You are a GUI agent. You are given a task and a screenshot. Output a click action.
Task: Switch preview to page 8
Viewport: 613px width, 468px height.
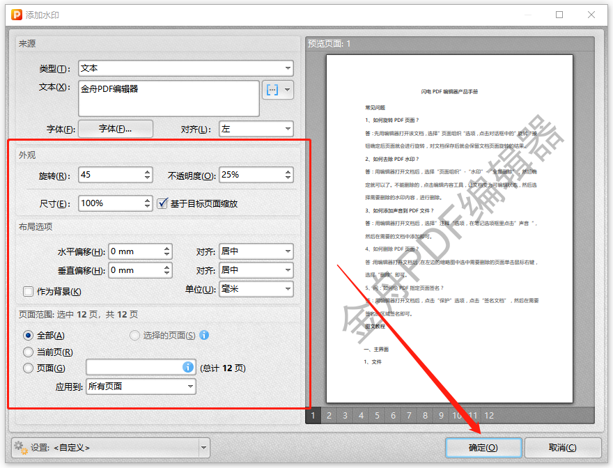426,415
